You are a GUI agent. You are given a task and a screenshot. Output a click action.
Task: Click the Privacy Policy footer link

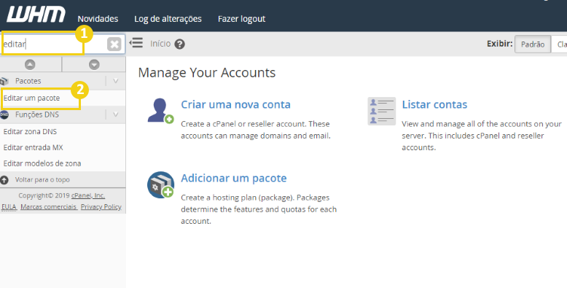coord(101,207)
